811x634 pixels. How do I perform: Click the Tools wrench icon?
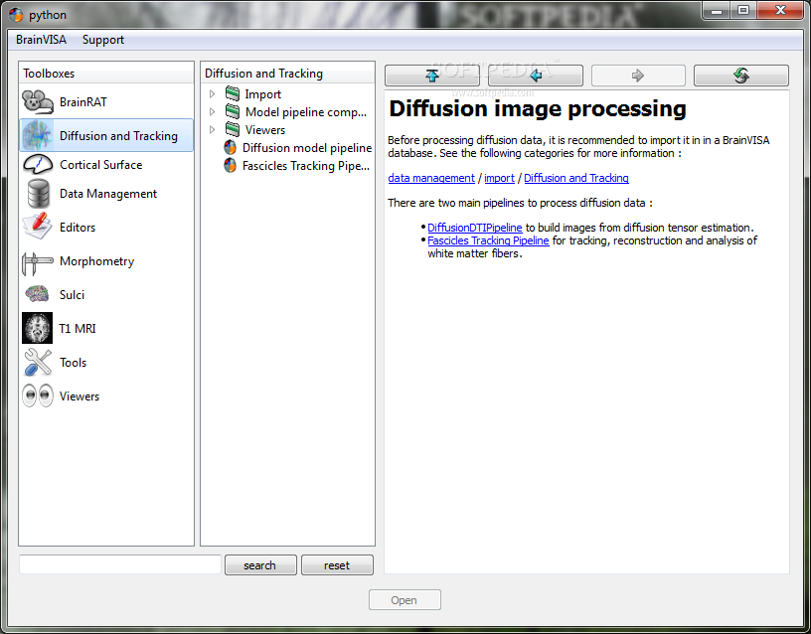(37, 362)
